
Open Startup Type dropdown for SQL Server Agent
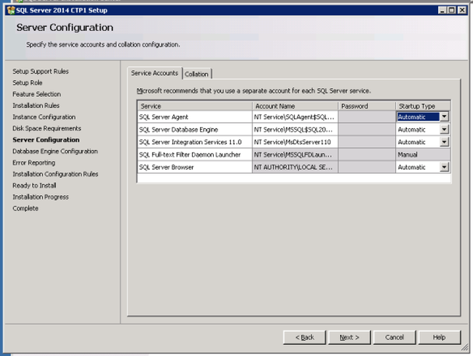pos(444,116)
